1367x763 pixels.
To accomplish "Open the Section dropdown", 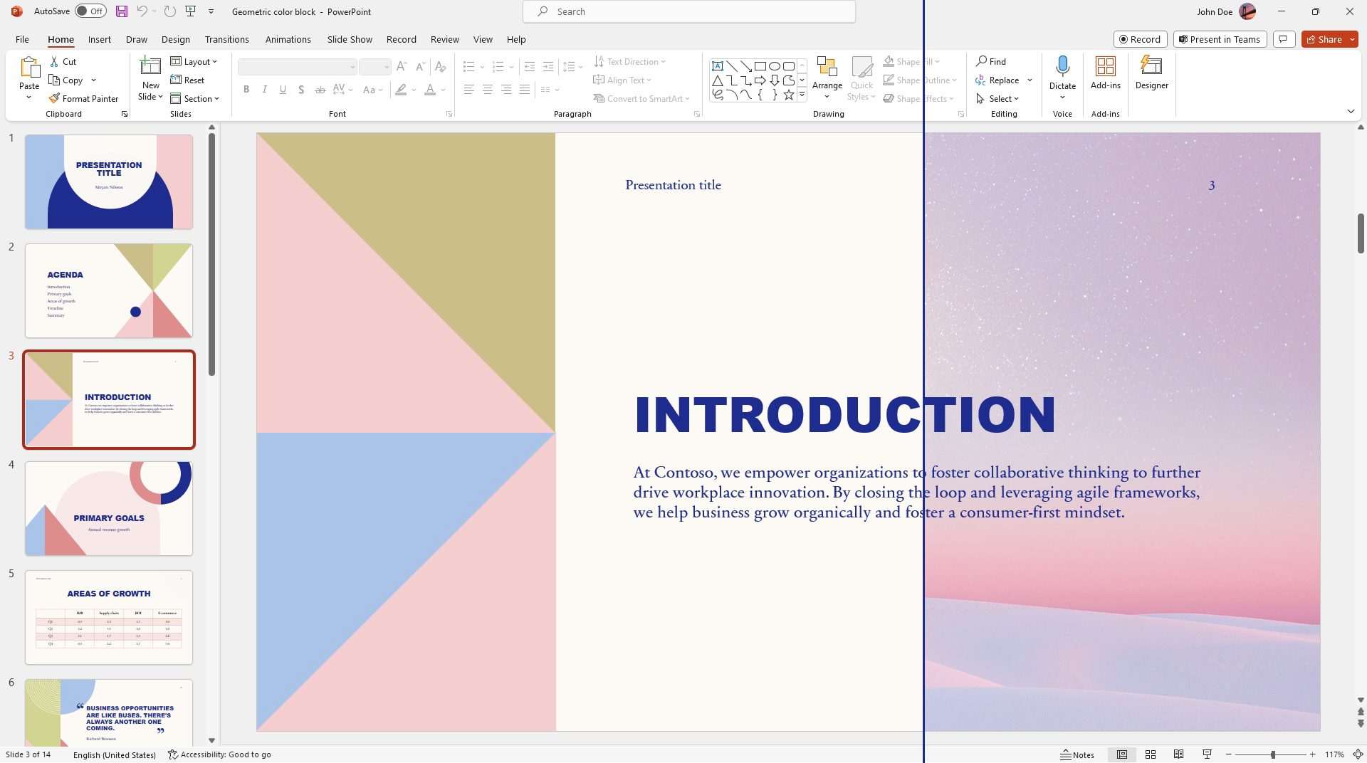I will tap(195, 99).
